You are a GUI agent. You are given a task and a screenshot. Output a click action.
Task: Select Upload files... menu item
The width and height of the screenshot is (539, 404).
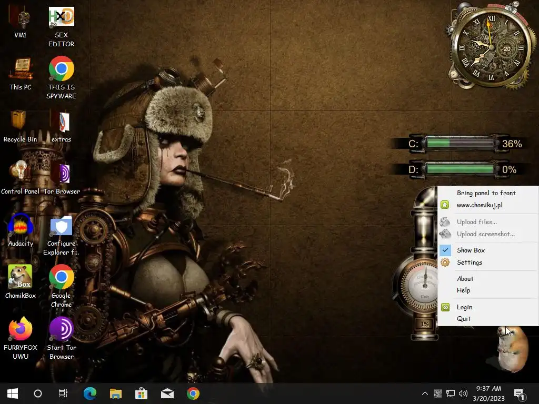[488, 222]
